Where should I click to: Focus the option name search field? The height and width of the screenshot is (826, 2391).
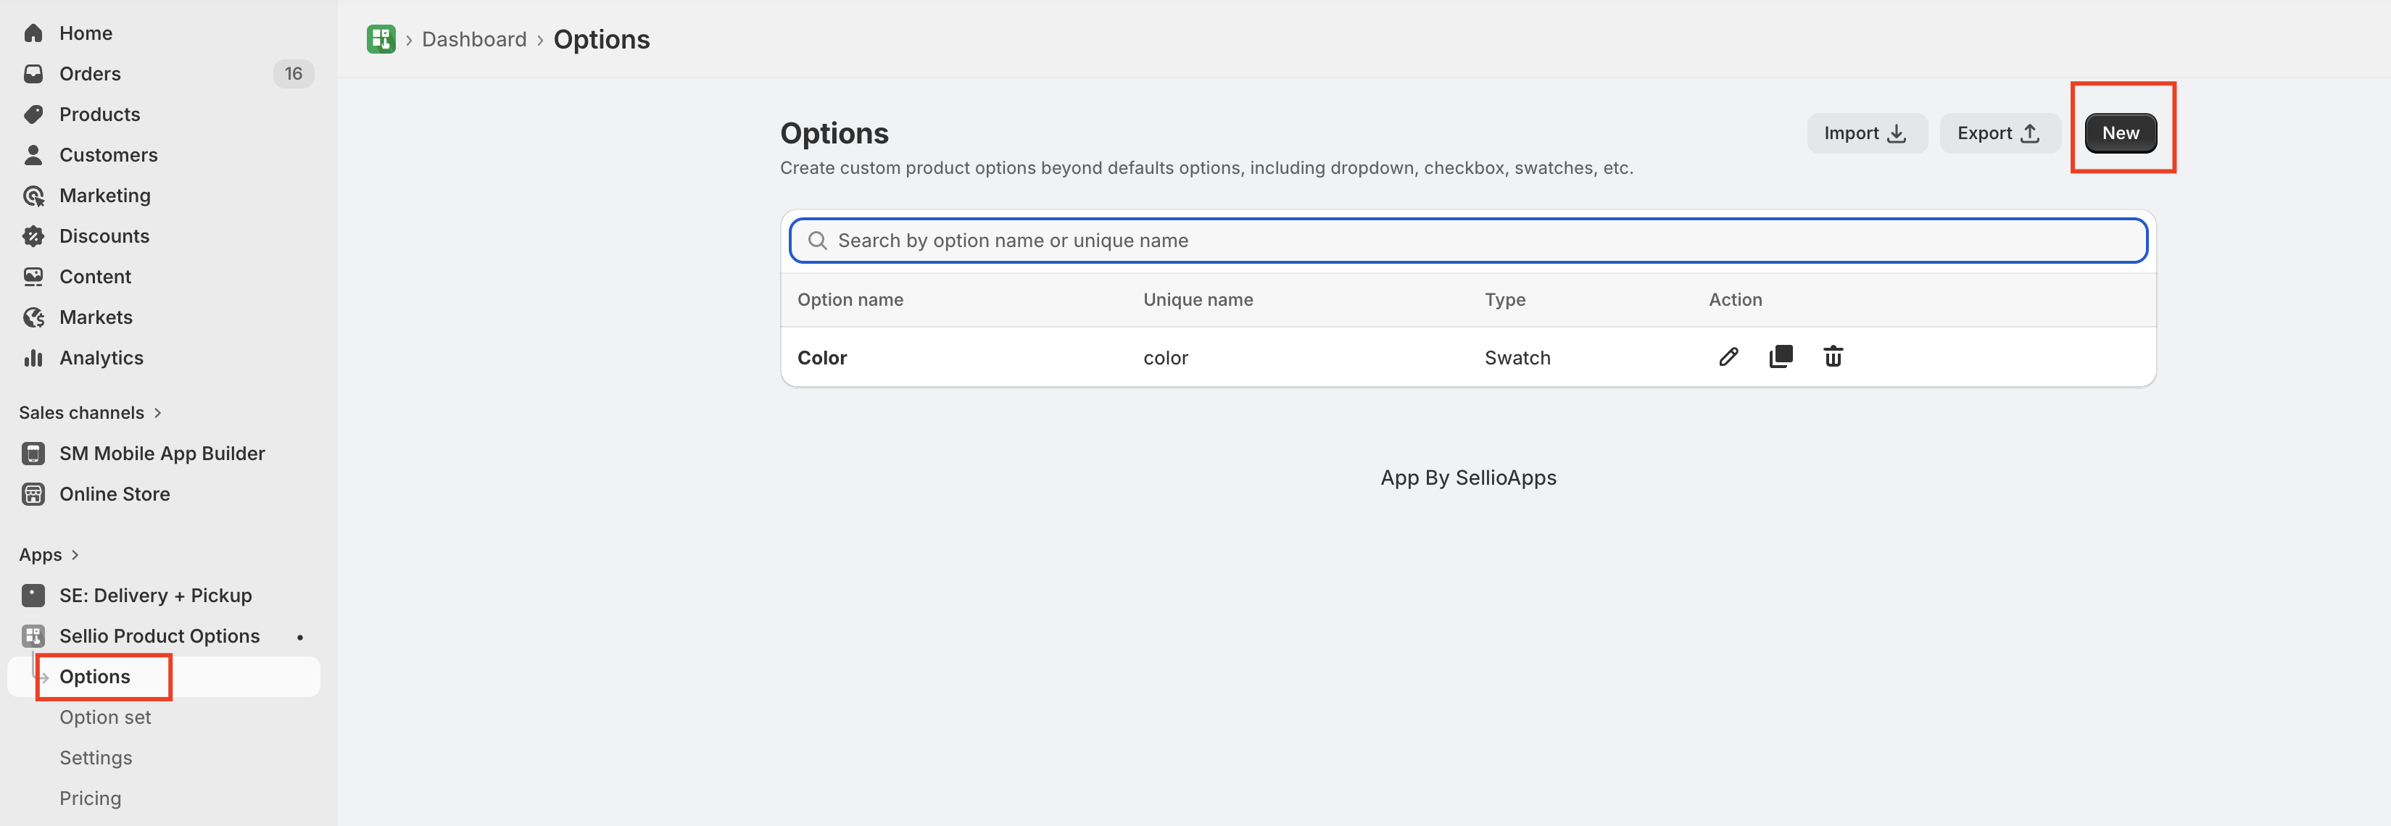click(1467, 241)
